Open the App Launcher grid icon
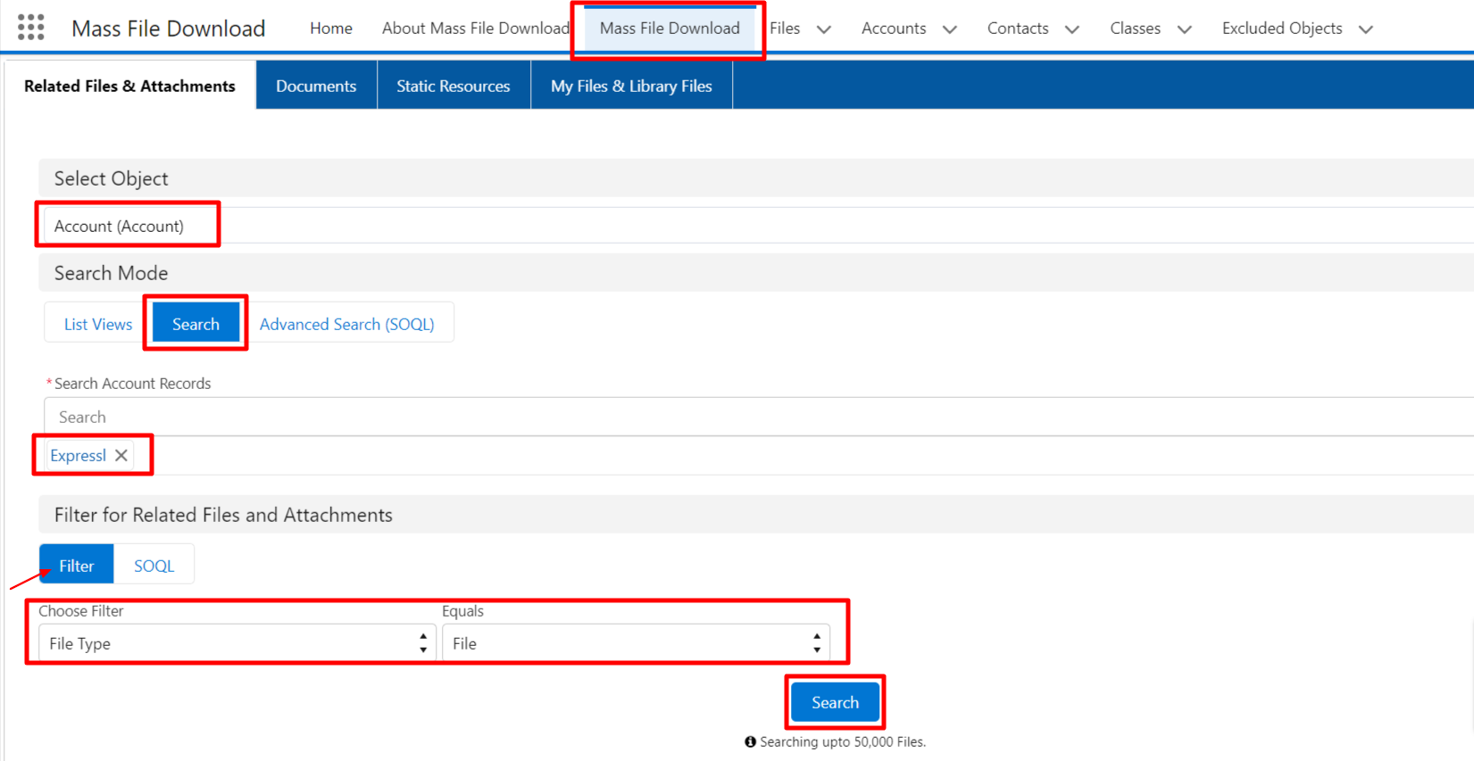1474x761 pixels. 31,28
